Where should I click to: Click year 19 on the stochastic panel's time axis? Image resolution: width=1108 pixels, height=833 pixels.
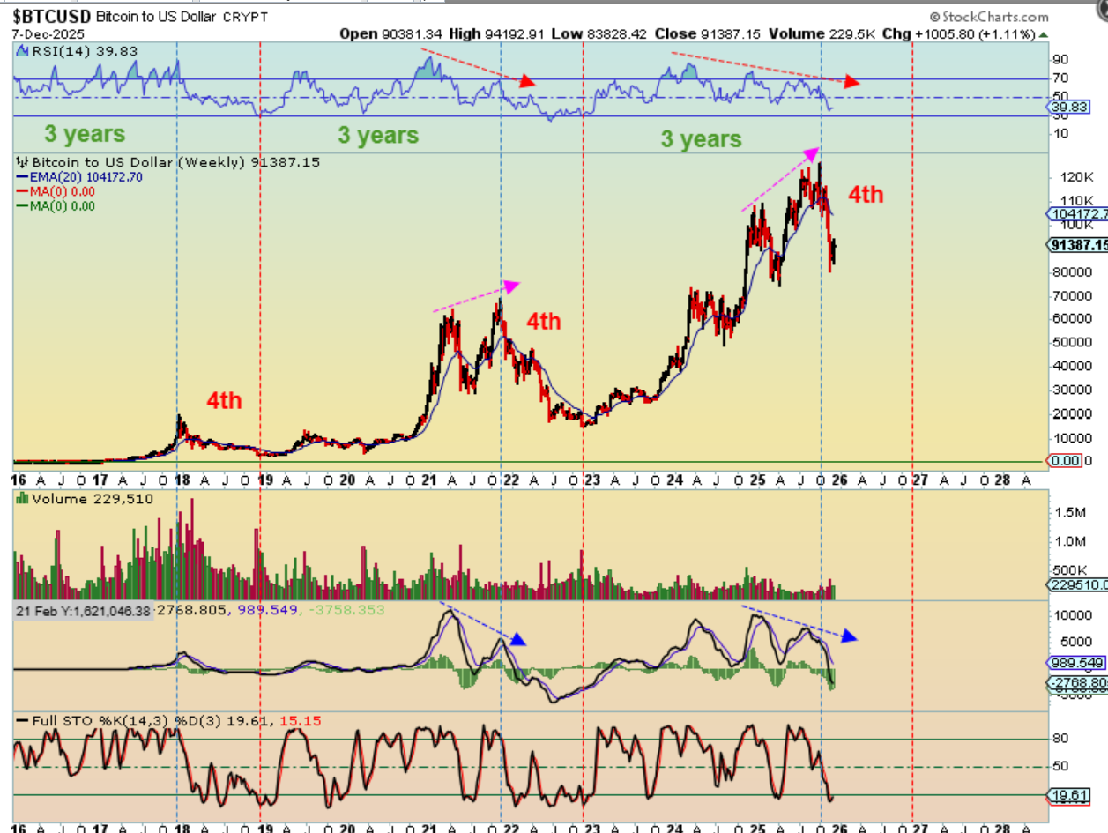(x=264, y=830)
